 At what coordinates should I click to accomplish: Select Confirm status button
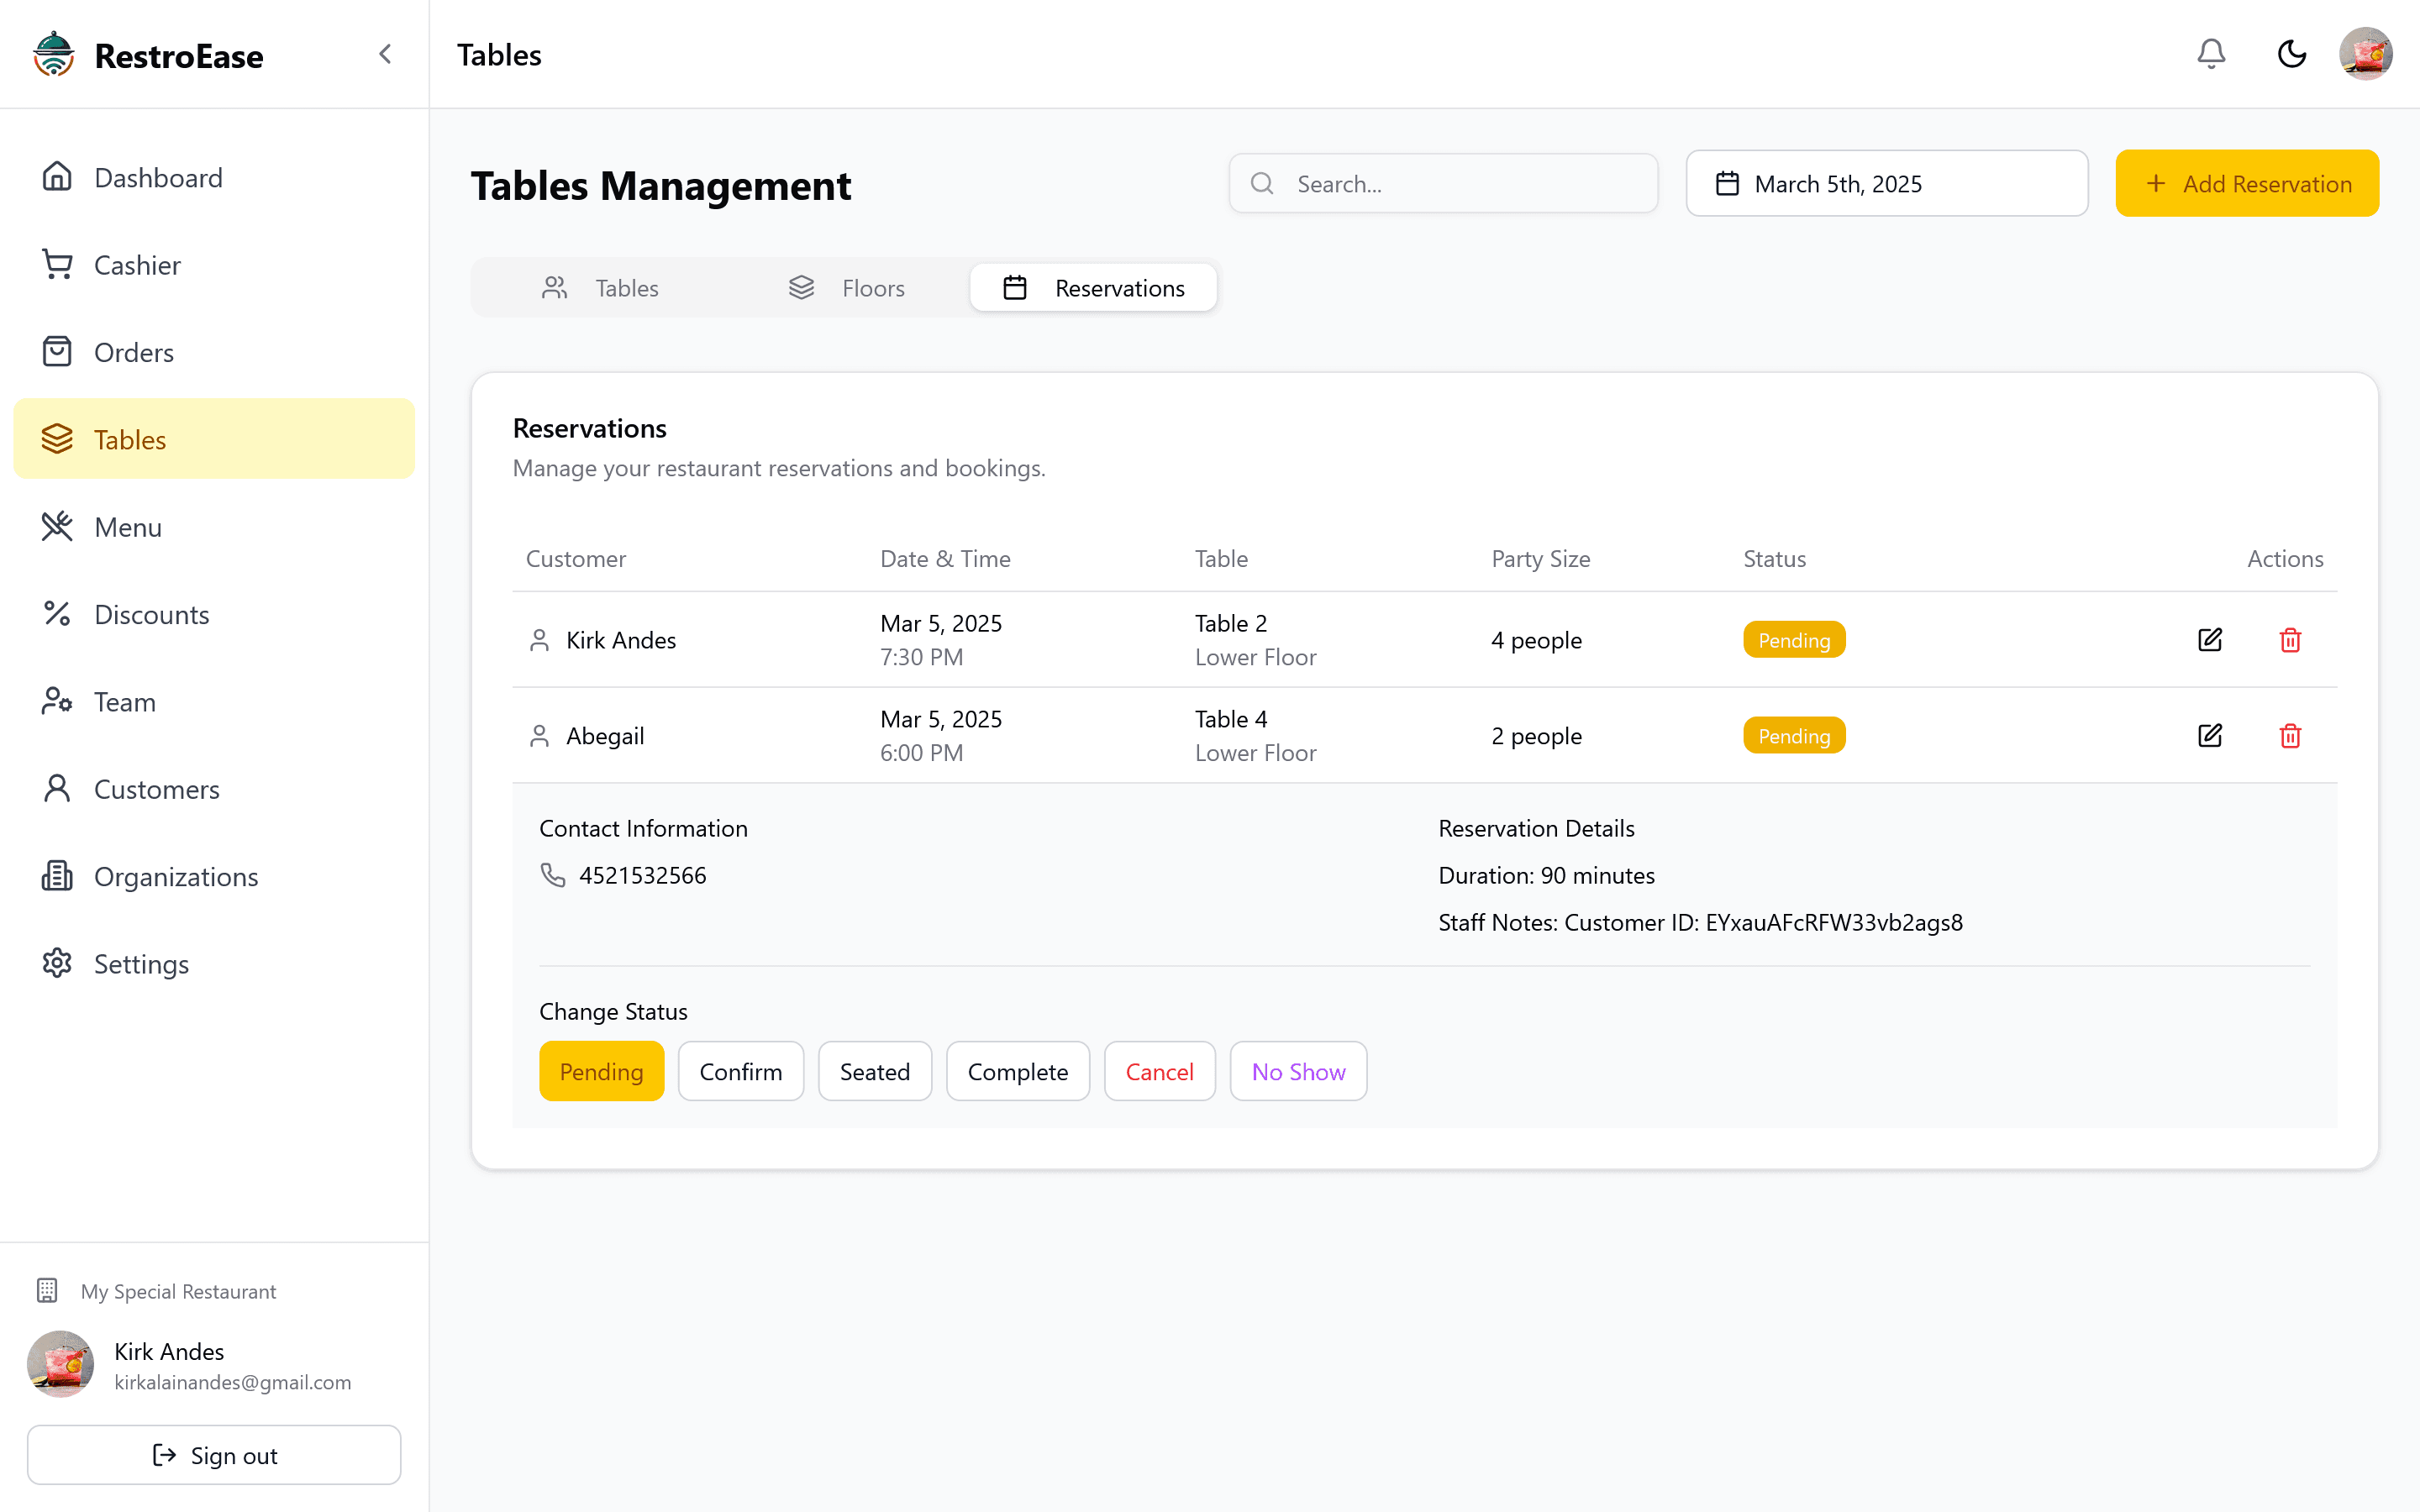coord(740,1069)
